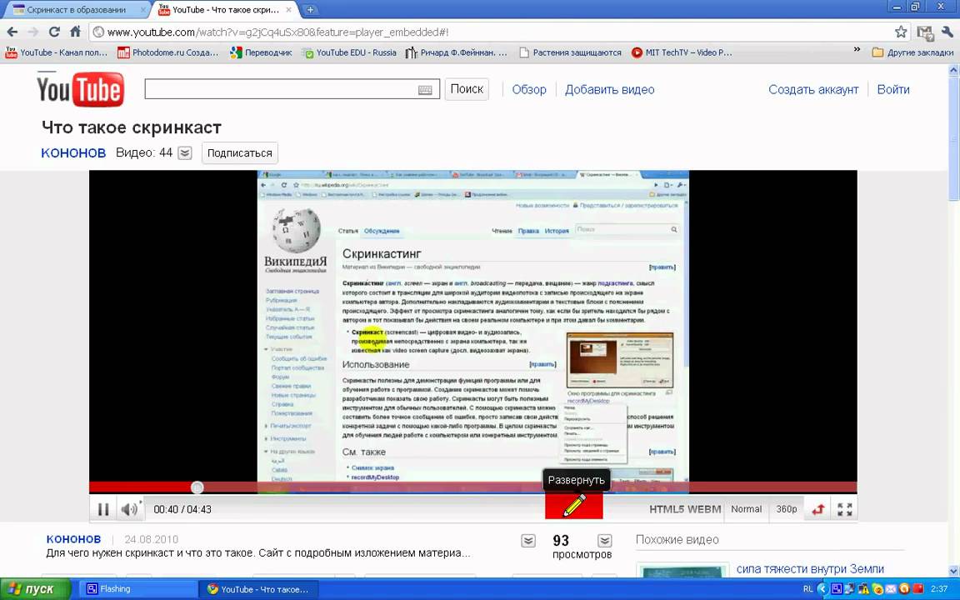Click HTML5 WEBM label in player

coord(685,509)
